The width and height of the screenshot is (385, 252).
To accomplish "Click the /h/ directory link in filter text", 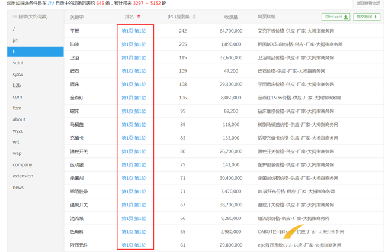I will click(51, 3).
